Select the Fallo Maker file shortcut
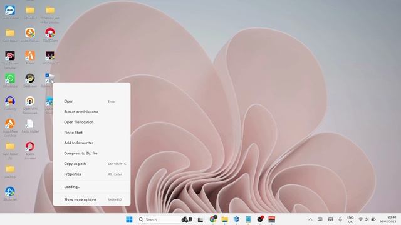The width and height of the screenshot is (401, 225). click(x=30, y=124)
